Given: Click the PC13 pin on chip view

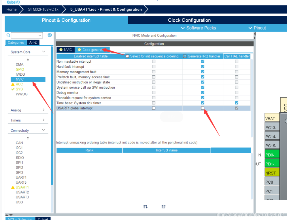Looking at the screenshot, I should pos(272,128).
